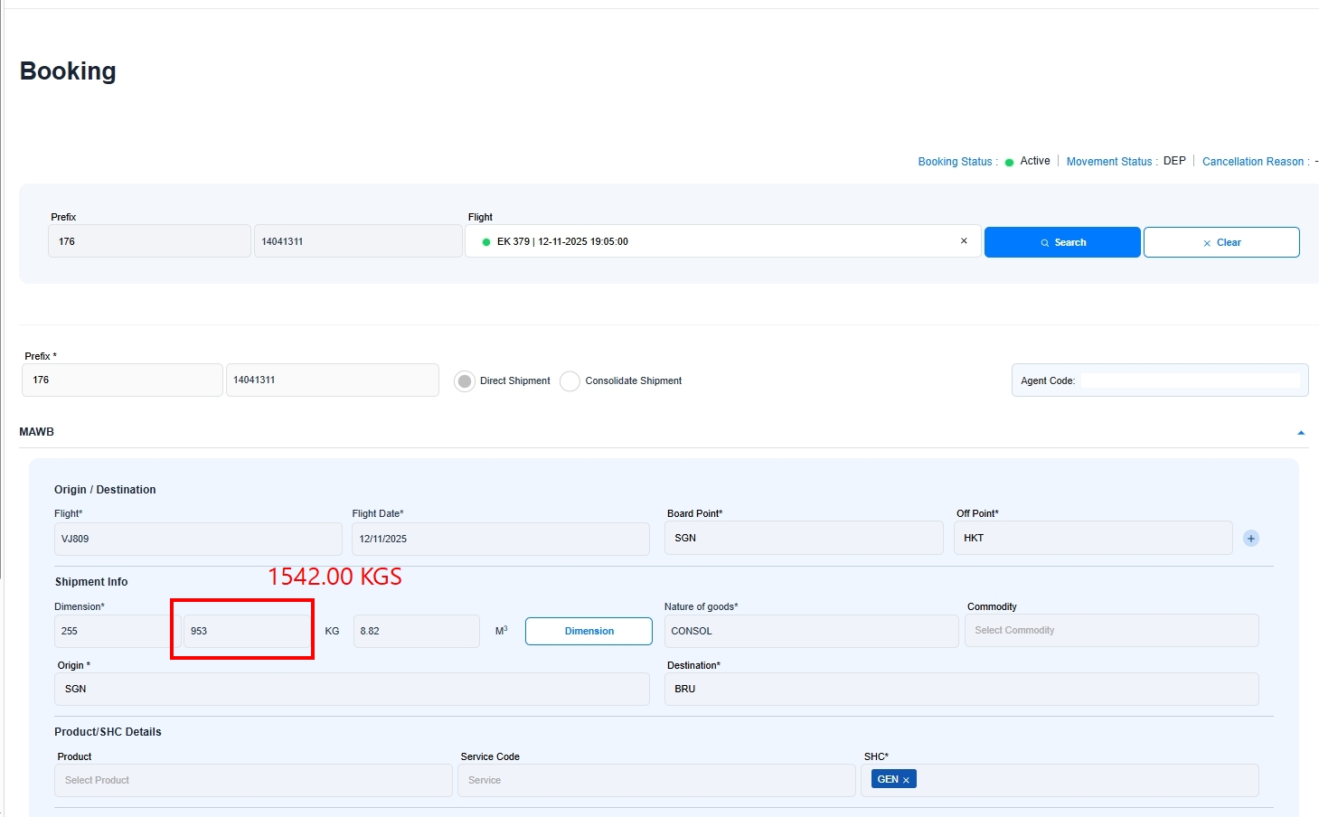This screenshot has height=817, width=1319.
Task: Click the Agent Code input field
Action: (1189, 380)
